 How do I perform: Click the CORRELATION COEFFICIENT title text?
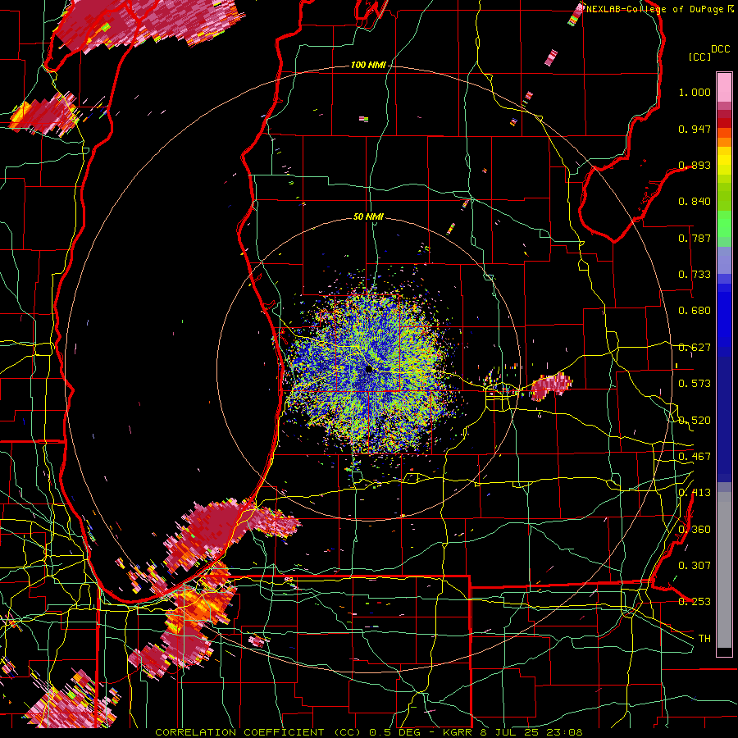[x=239, y=732]
